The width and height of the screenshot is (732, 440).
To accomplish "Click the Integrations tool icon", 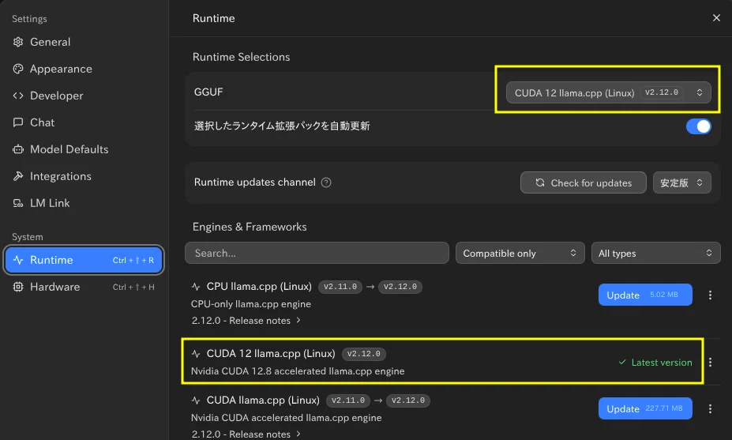I will [18, 176].
